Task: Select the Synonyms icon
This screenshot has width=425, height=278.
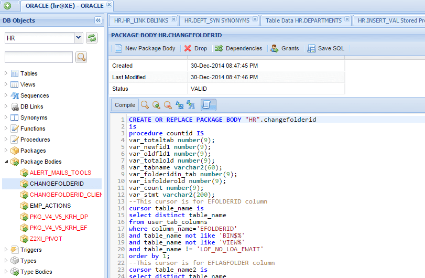Action: [x=15, y=117]
